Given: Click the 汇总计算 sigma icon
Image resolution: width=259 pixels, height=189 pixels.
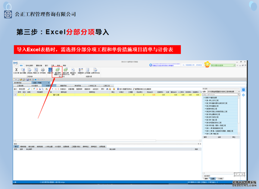Looking at the screenshot, I should [16, 70].
